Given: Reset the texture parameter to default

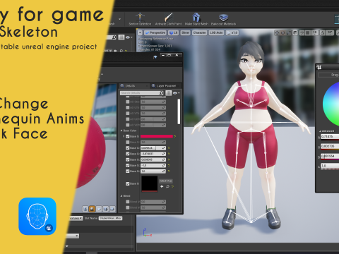Looking at the screenshot, I should pyautogui.click(x=172, y=186).
